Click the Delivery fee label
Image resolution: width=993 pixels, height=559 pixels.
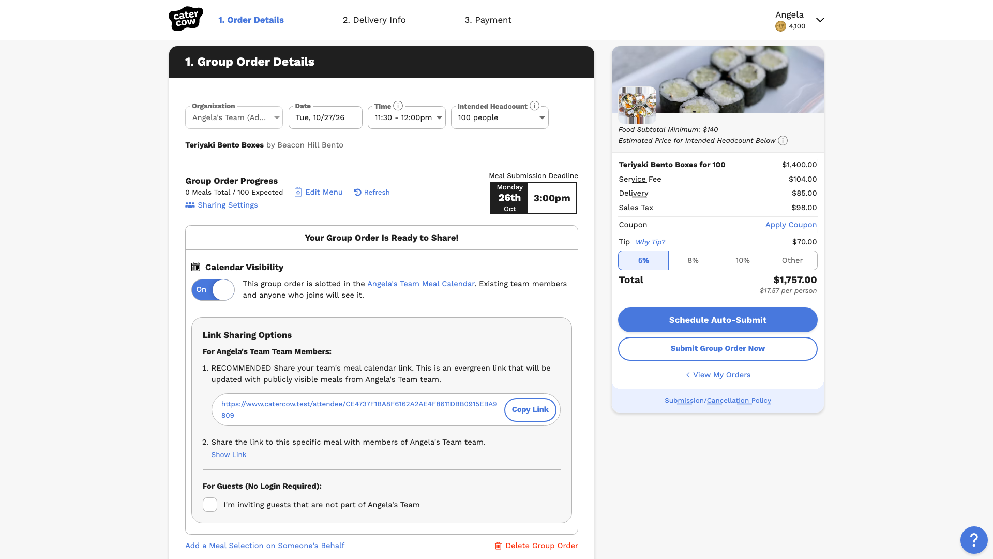[633, 193]
